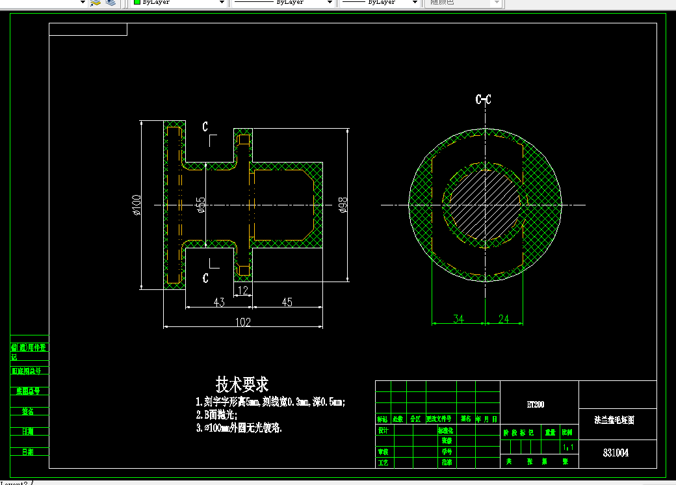676x485 pixels.
Task: Click the 标记 column header
Action: click(382, 419)
